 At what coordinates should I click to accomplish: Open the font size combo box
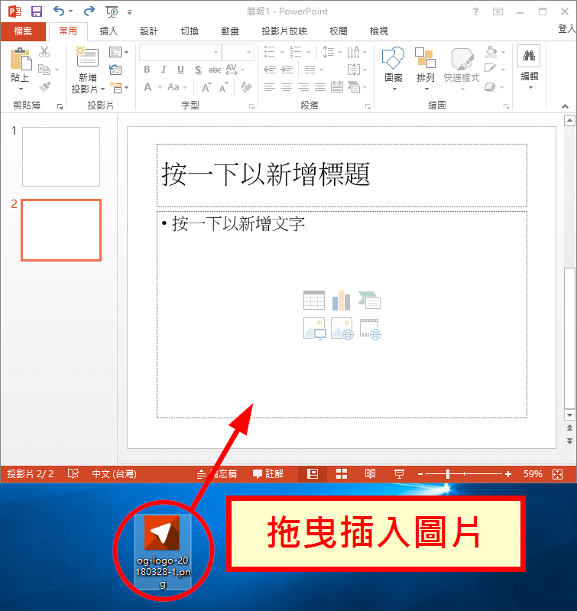point(238,52)
